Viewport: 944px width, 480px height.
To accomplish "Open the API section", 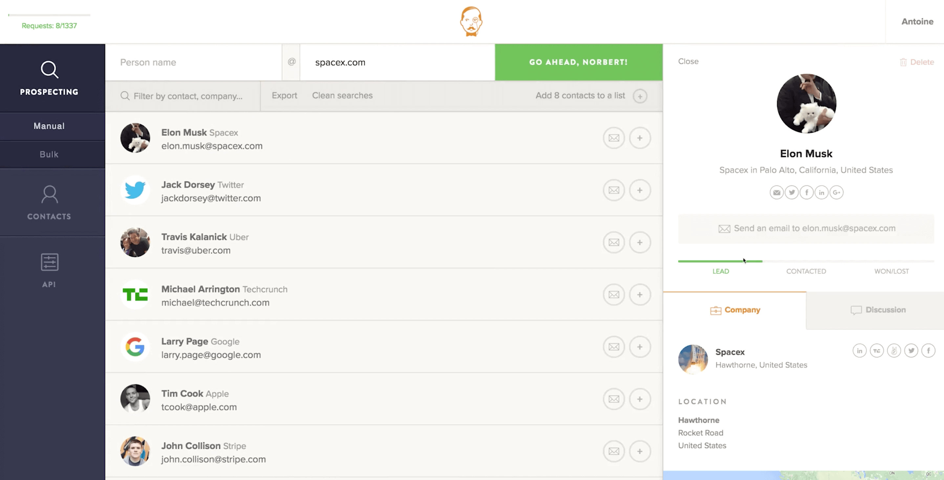I will [49, 270].
